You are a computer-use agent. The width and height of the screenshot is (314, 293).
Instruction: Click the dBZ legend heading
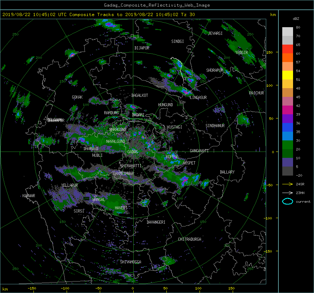click(x=296, y=18)
